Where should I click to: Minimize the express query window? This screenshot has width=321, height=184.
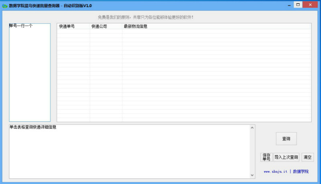(x=288, y=5)
